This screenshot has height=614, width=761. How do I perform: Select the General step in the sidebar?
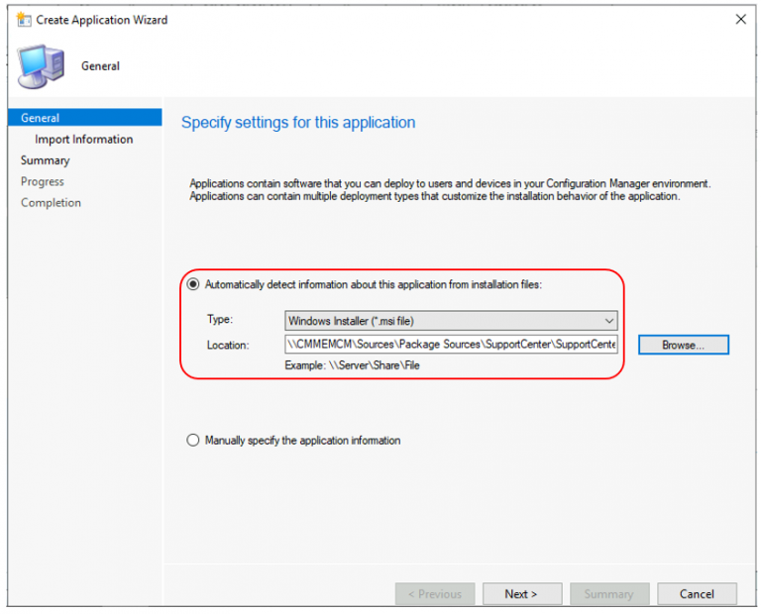coord(41,118)
